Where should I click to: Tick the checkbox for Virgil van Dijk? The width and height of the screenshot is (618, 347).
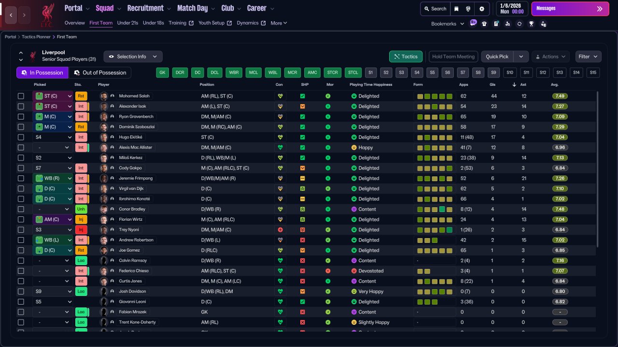point(21,188)
